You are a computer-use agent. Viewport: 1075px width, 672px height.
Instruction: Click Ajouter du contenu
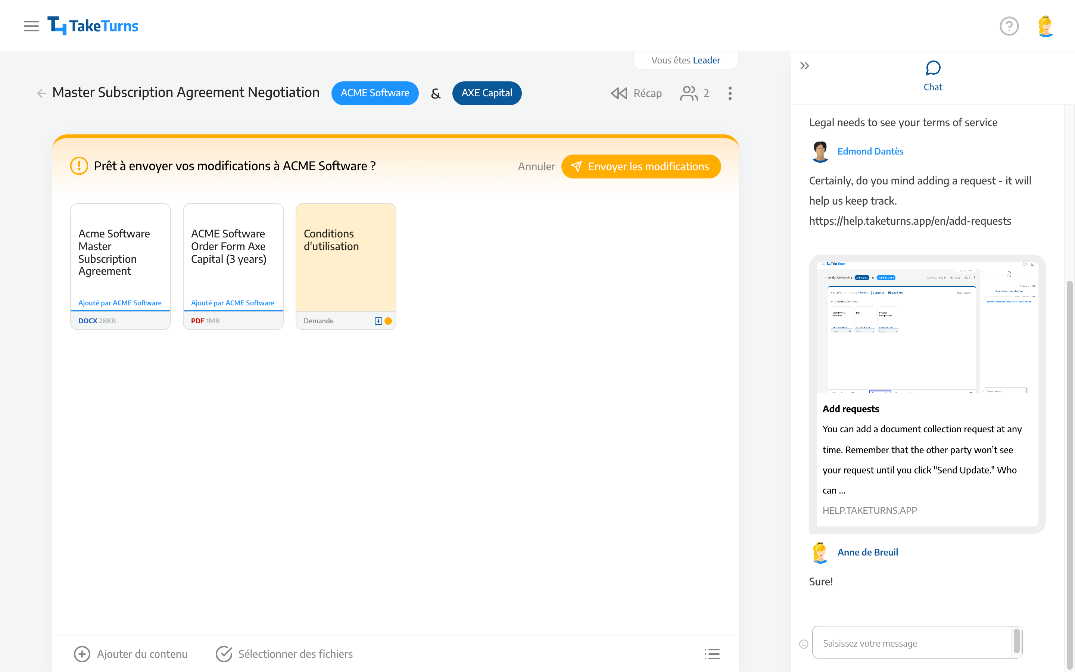point(131,654)
